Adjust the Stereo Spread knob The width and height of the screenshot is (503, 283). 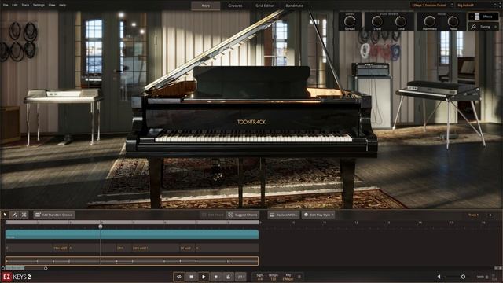(350, 21)
